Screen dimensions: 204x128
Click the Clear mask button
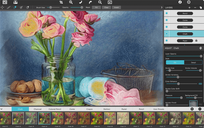pyautogui.click(x=106, y=7)
